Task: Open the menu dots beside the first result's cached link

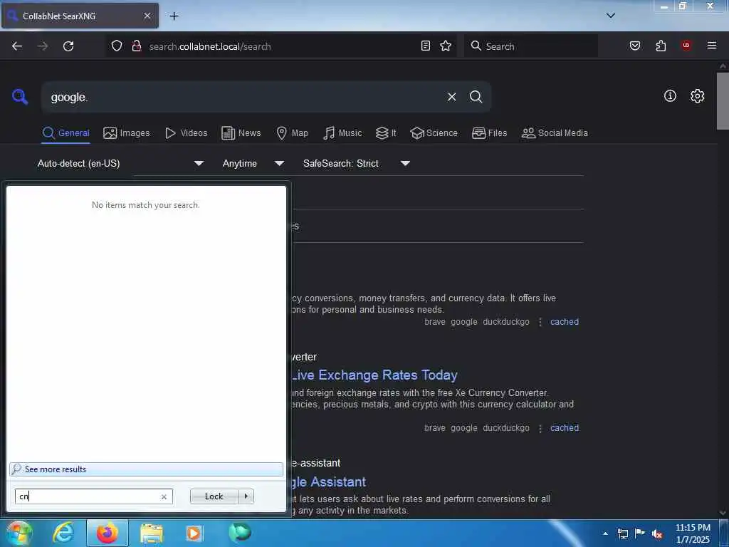Action: pyautogui.click(x=540, y=322)
